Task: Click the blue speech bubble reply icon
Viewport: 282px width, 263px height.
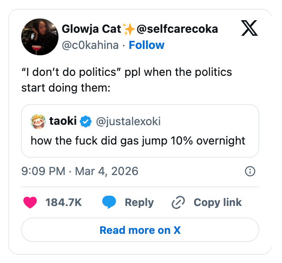Action: pos(109,202)
